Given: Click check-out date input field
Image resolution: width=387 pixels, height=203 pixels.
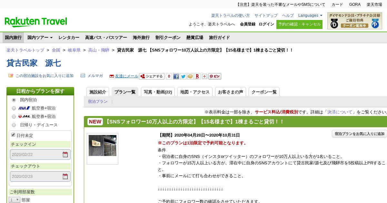Looking at the screenshot, I should point(40,176).
